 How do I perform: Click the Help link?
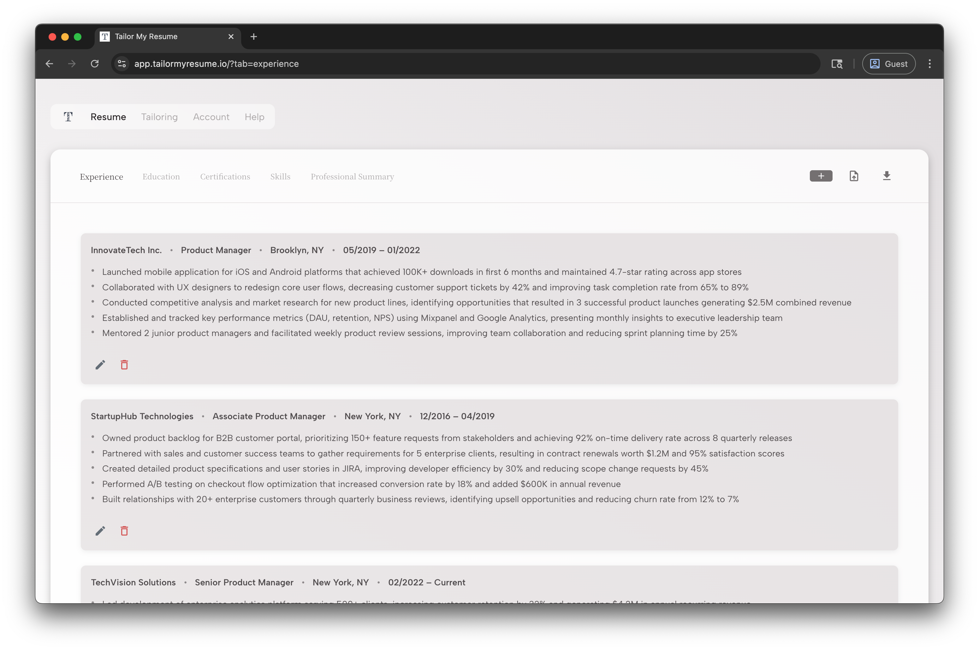click(x=254, y=117)
